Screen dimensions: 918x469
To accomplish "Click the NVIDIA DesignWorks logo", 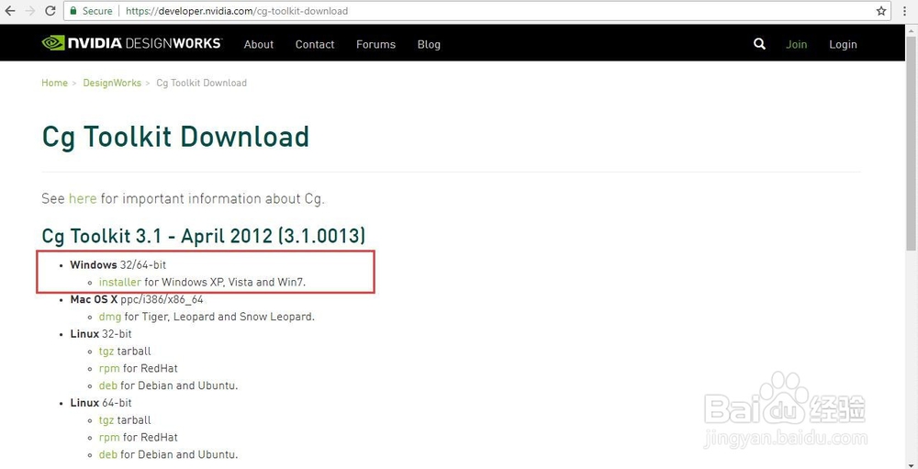I will coord(131,43).
